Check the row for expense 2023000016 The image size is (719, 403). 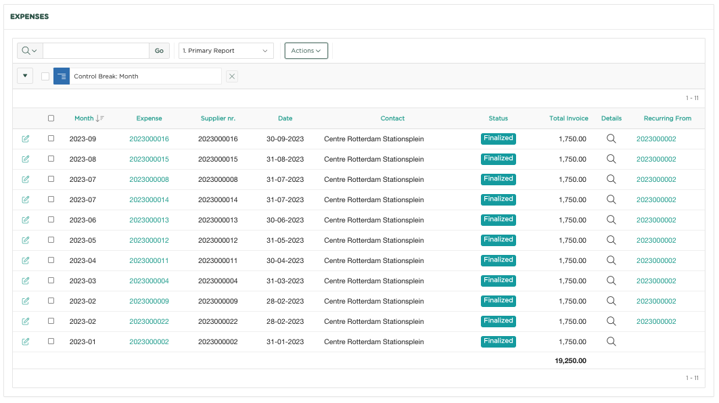(51, 139)
